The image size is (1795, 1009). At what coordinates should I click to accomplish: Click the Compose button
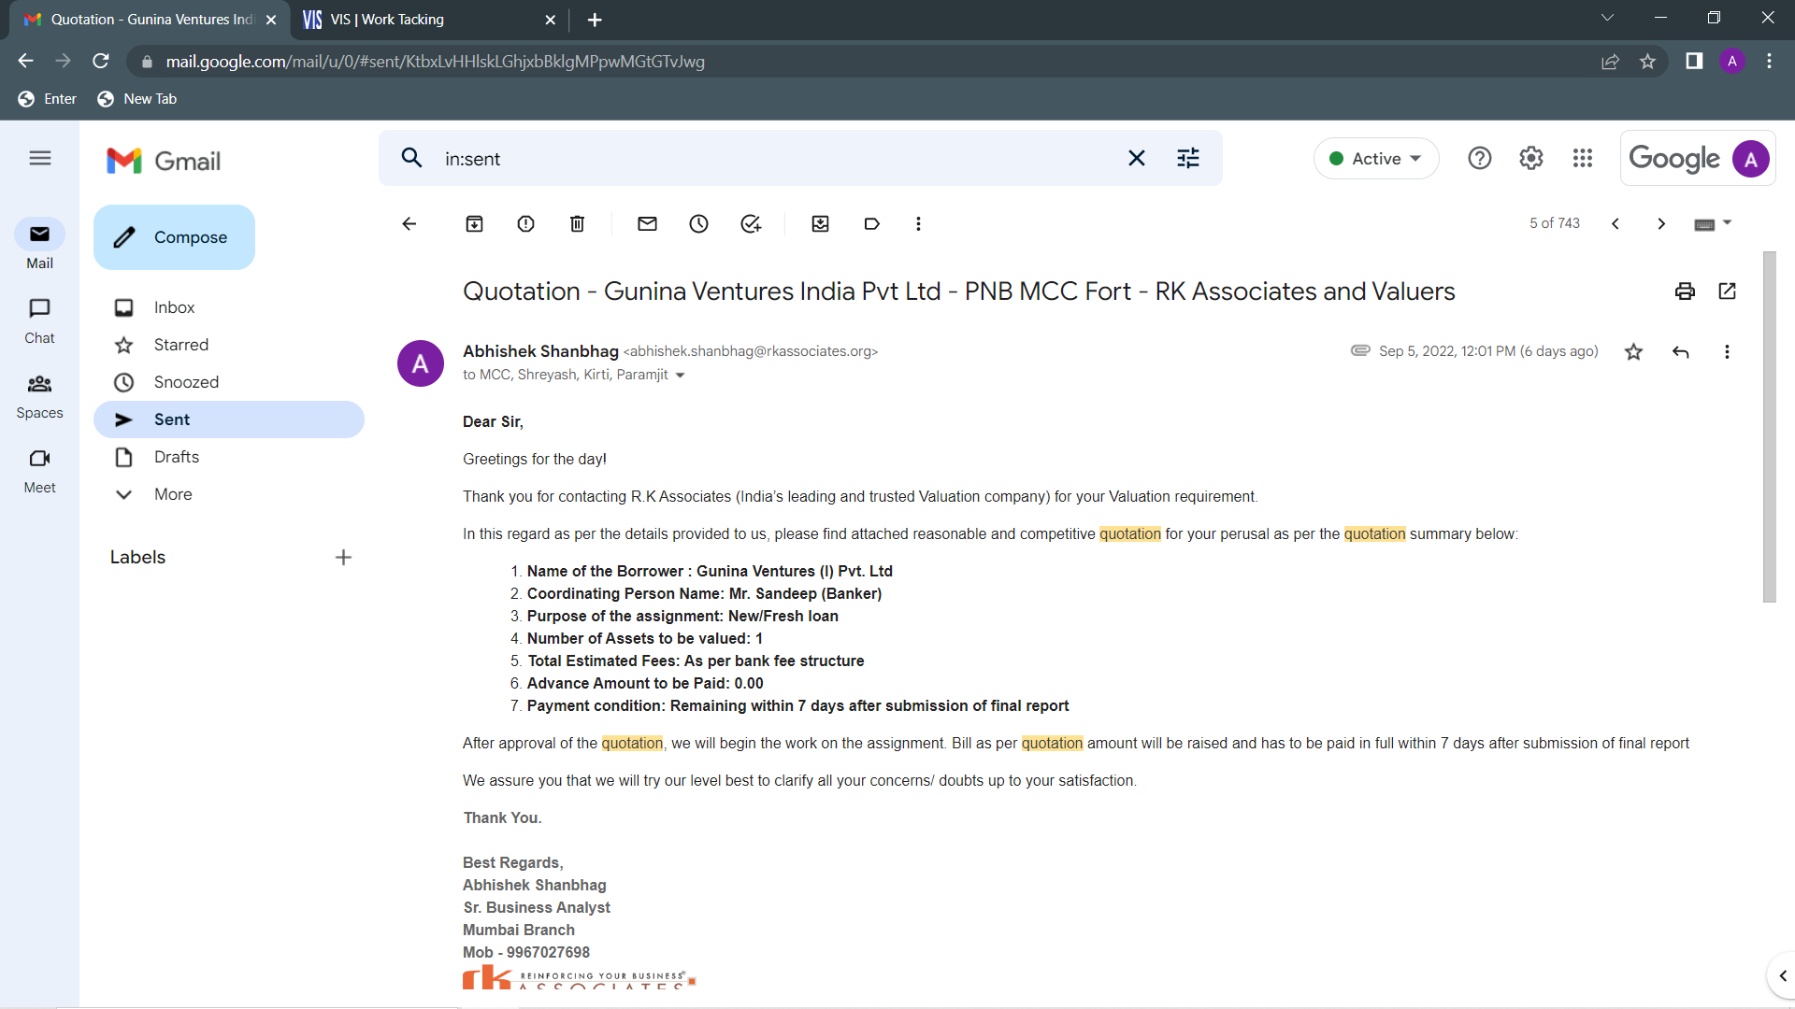point(174,237)
